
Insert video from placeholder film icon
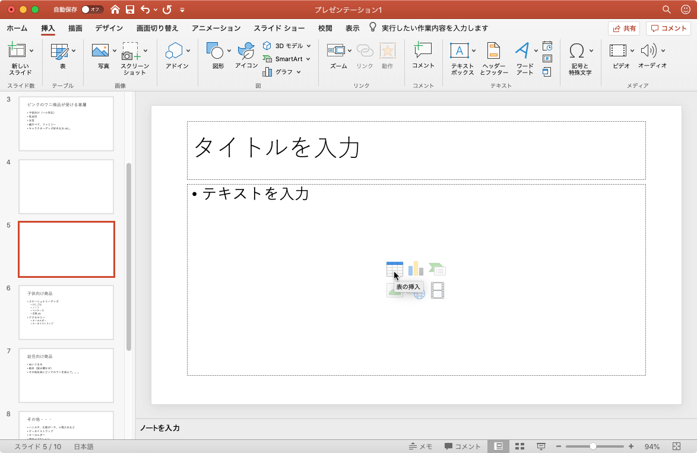pyautogui.click(x=438, y=290)
